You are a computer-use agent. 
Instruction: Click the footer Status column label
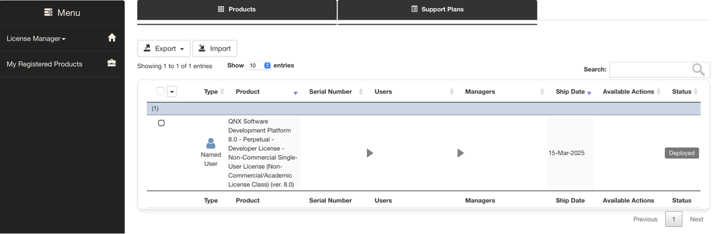tap(682, 200)
